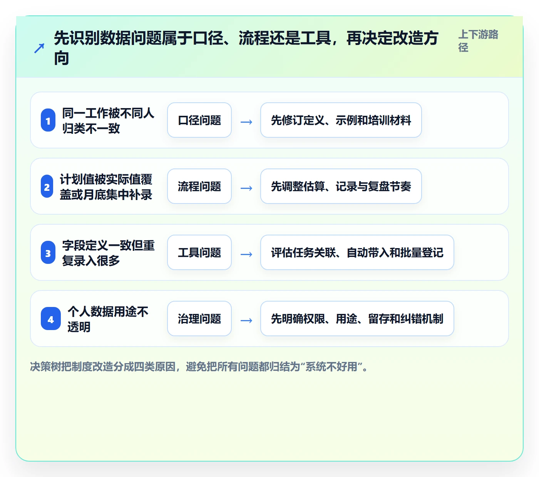Screen dimensions: 539x477
Task: Click the 上下游路径 label in the header
Action: tap(478, 41)
